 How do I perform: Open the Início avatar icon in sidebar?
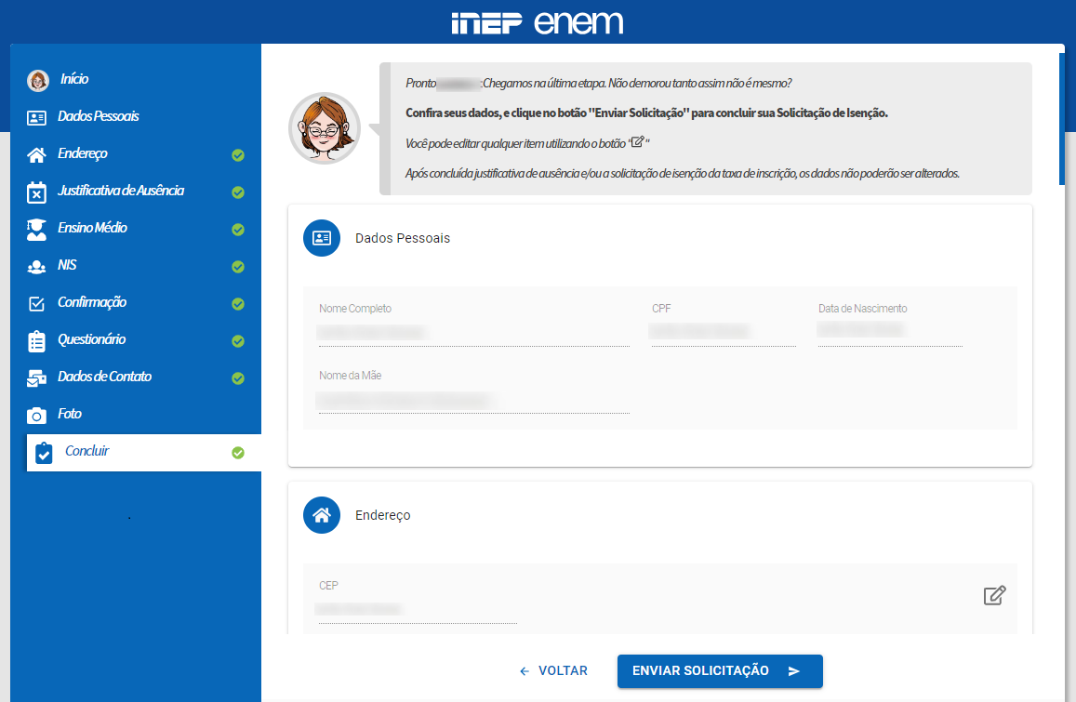pyautogui.click(x=38, y=80)
